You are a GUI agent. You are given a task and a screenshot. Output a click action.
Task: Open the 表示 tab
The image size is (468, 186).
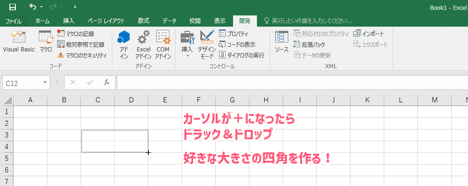coord(220,21)
